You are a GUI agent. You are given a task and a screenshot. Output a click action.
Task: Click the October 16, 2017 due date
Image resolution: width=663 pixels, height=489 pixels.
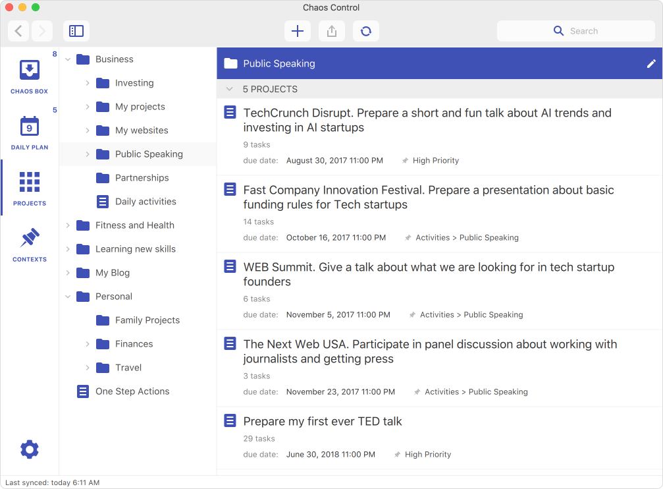336,237
